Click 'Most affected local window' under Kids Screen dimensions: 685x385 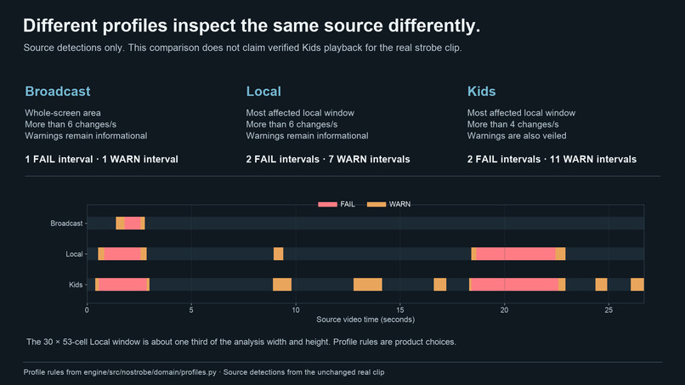[x=521, y=113]
